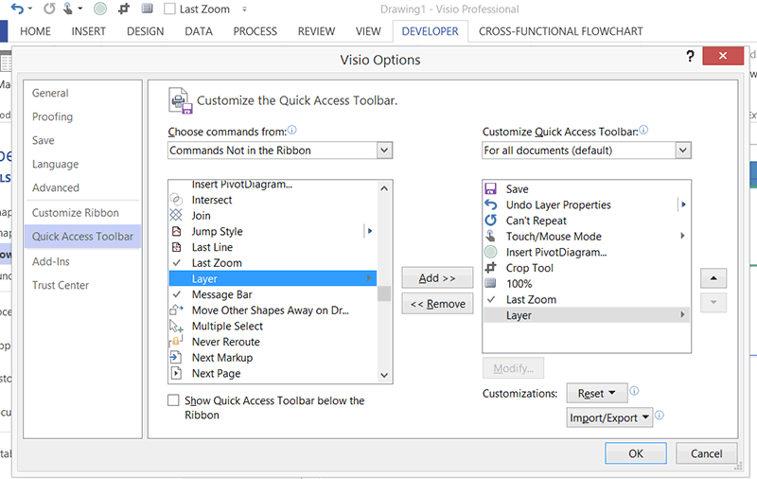Open the PROCESS ribbon tab
The height and width of the screenshot is (479, 757).
click(x=255, y=31)
